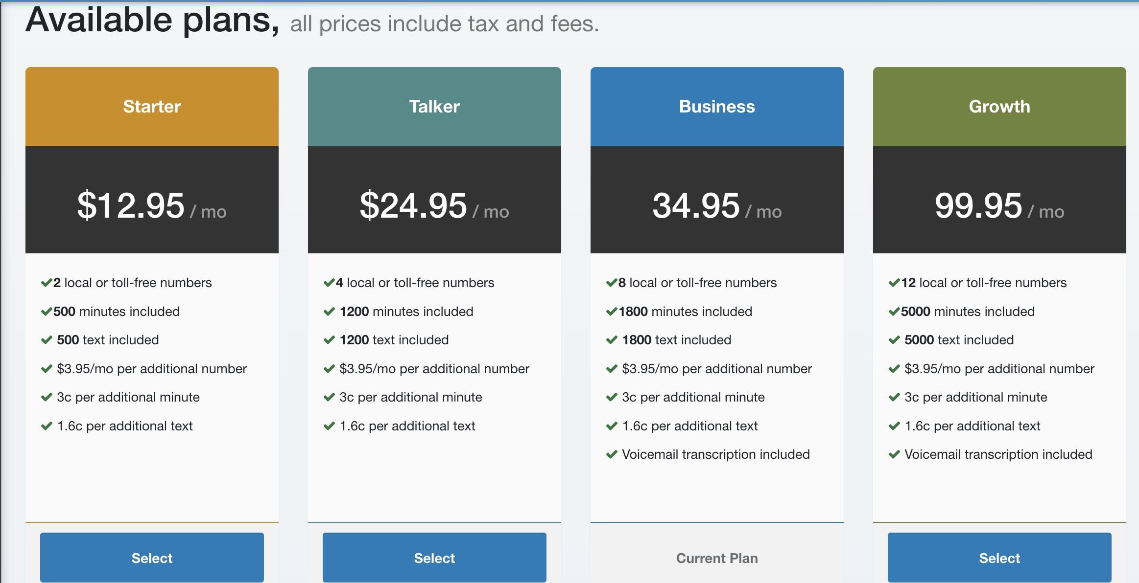
Task: Click checkmark next to 1200 minutes included
Action: 329,312
